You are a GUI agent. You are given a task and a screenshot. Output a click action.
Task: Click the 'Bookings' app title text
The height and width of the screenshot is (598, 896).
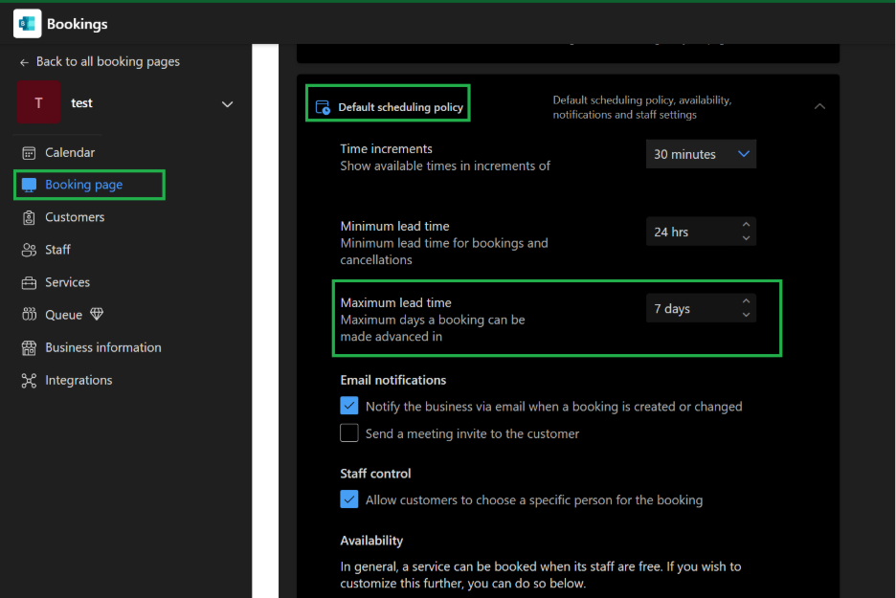click(x=78, y=24)
